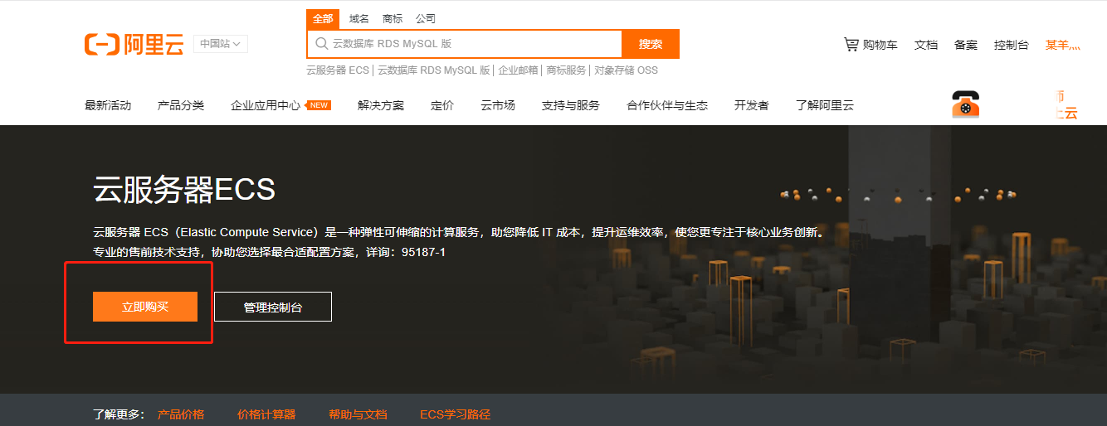Open the 控制台 link
This screenshot has width=1107, height=426.
pyautogui.click(x=1012, y=45)
